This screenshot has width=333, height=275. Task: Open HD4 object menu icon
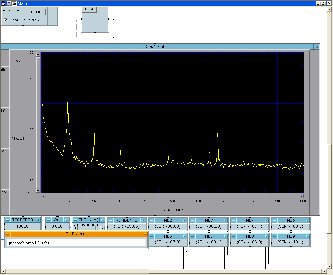click(266, 221)
